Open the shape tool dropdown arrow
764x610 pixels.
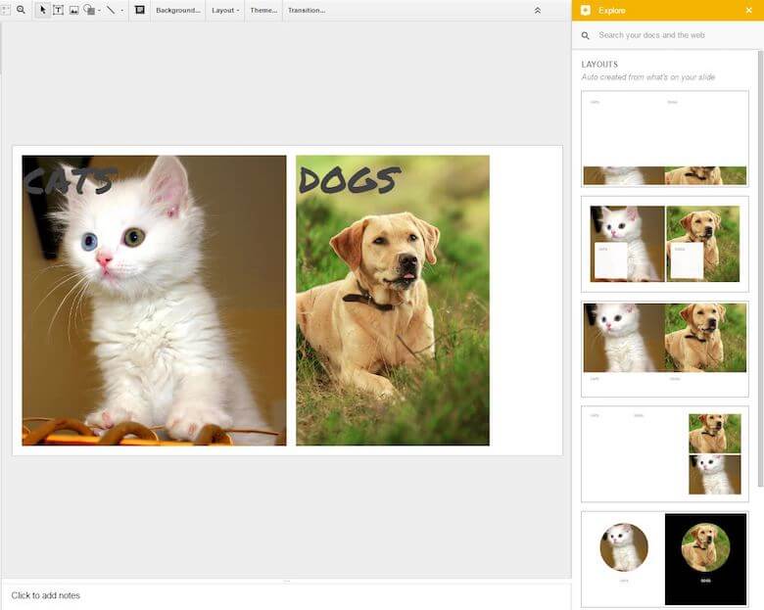coord(99,11)
